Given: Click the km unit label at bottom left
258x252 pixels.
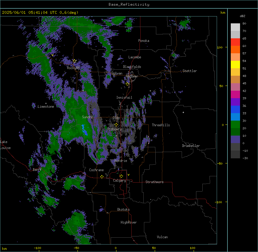Looking at the screenshot, I should [x=4, y=249].
